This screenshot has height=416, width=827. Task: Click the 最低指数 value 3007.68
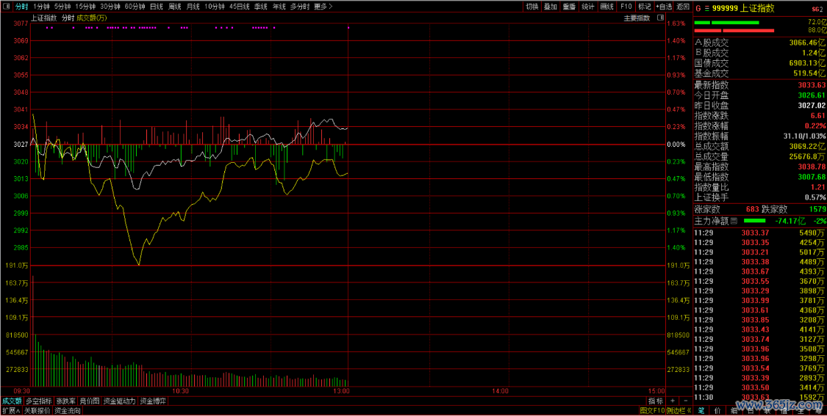pyautogui.click(x=811, y=177)
